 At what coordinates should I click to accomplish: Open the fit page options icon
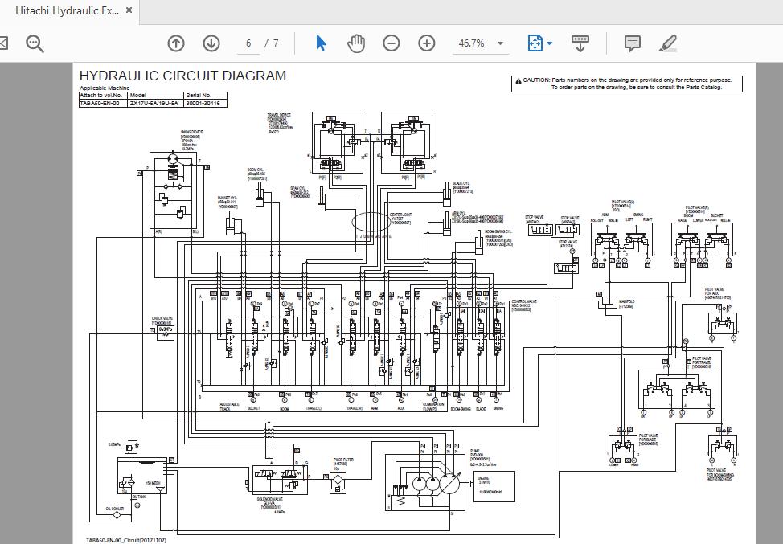coord(536,43)
